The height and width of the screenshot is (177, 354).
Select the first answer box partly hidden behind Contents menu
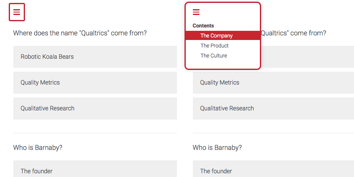[307, 57]
